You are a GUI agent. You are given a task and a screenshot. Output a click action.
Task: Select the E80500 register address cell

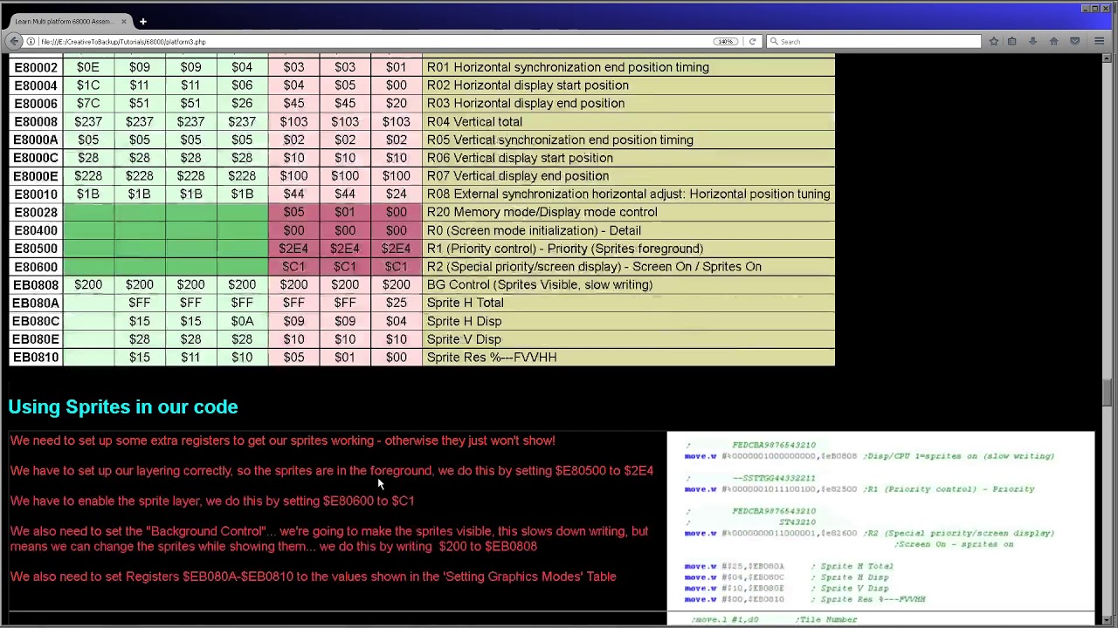click(x=36, y=249)
